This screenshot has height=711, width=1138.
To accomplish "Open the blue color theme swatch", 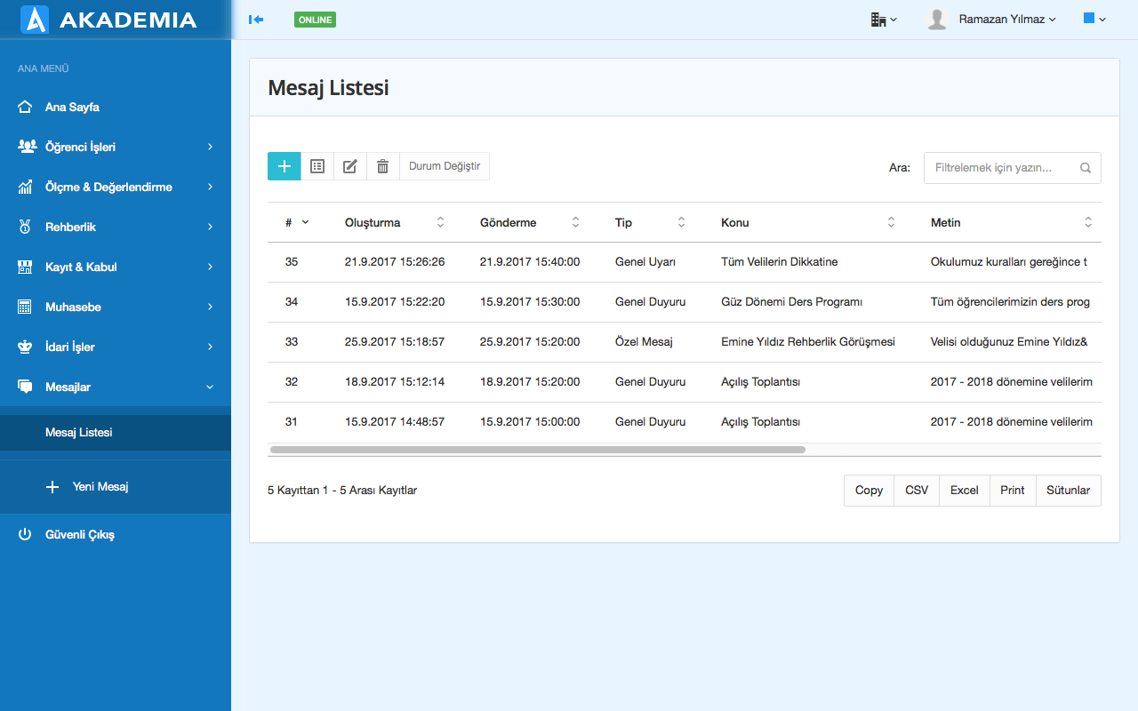I will click(1094, 19).
